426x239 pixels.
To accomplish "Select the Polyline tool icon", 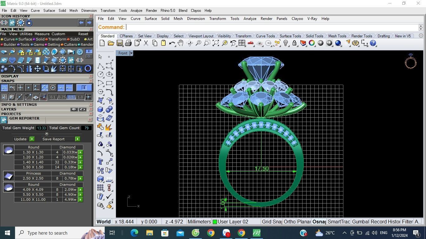I will 100,66.
